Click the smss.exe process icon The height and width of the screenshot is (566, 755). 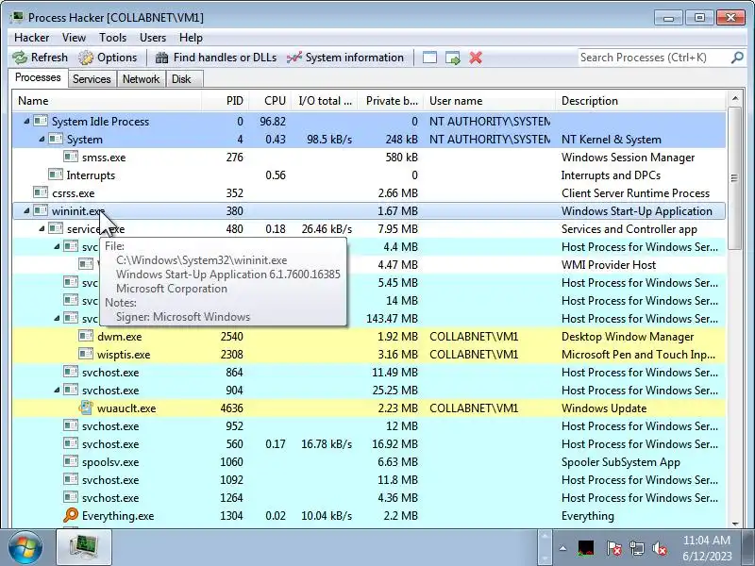tap(70, 157)
